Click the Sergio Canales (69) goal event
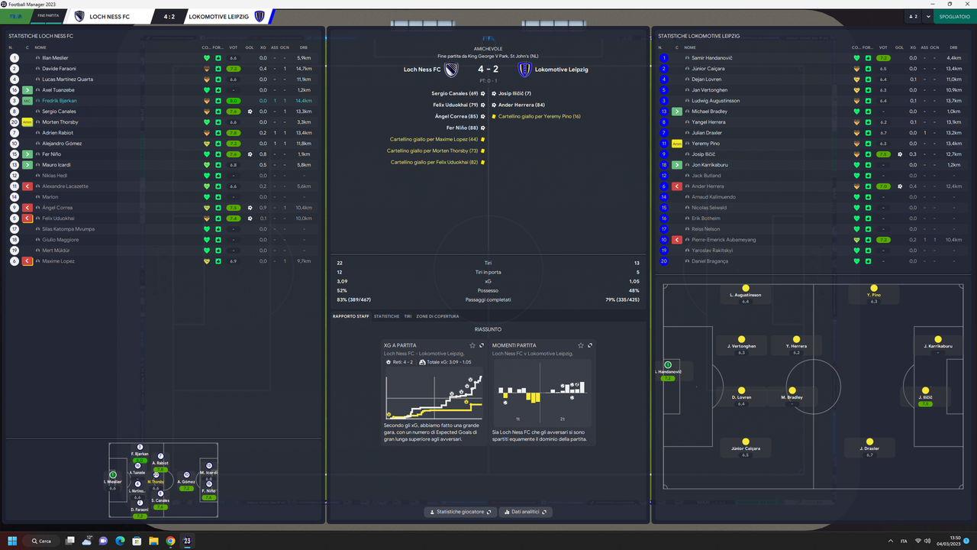 click(458, 93)
